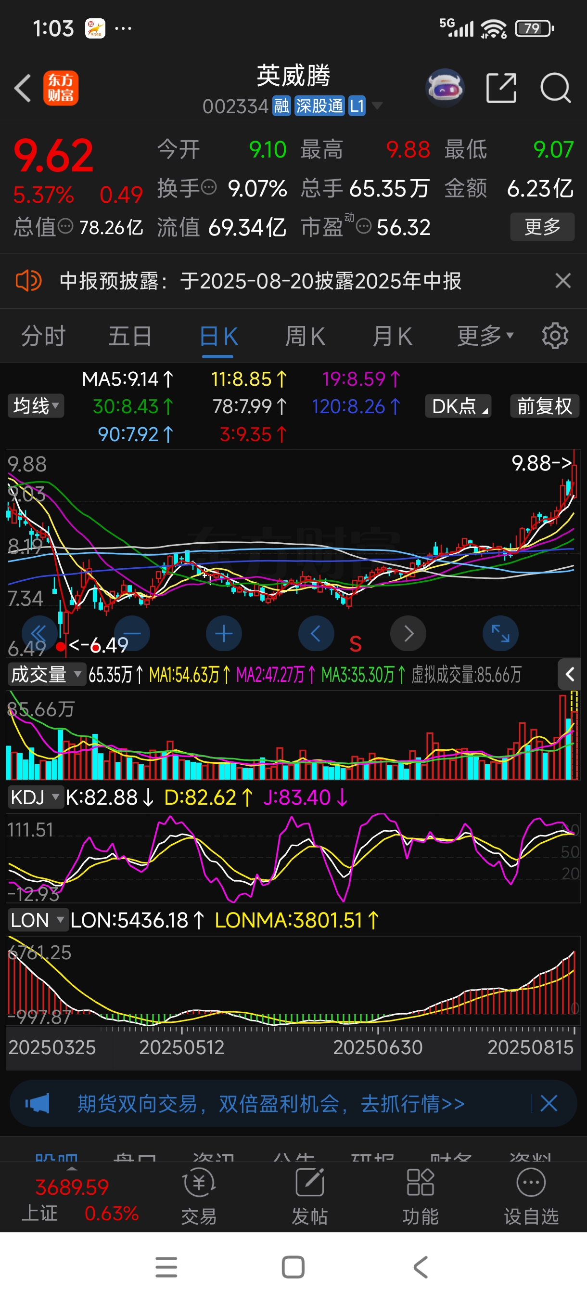
Task: Tap the 深股通 badge
Action: [319, 106]
